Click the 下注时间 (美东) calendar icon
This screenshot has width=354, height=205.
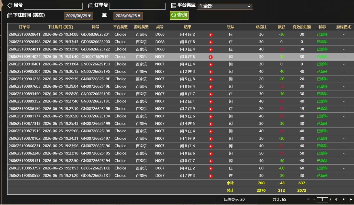click(10, 16)
